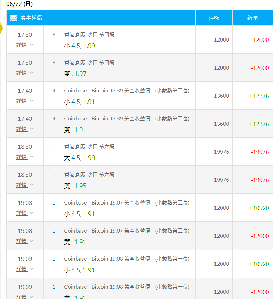The image size is (274, 299).
Task: Click number badge 4 on Bitcoin 17:39 小 row
Action: 54,91
